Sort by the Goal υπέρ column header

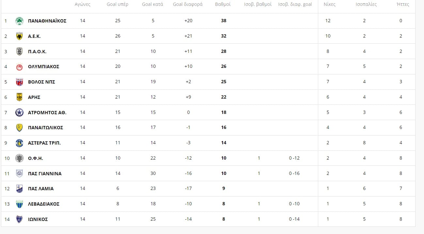click(x=118, y=5)
